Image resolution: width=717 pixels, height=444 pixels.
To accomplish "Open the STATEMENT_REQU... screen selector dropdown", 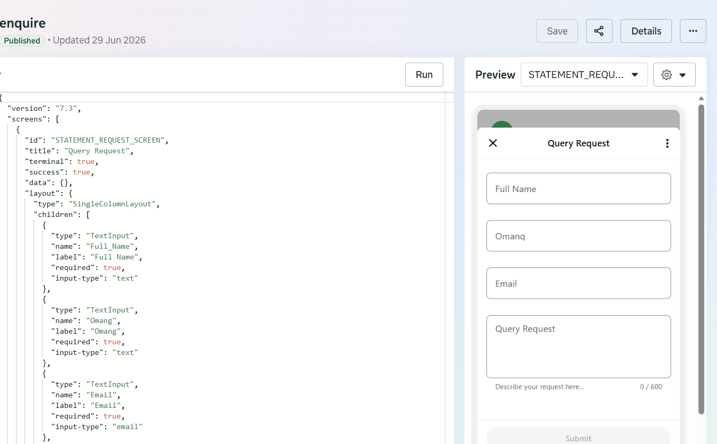I will coord(584,75).
